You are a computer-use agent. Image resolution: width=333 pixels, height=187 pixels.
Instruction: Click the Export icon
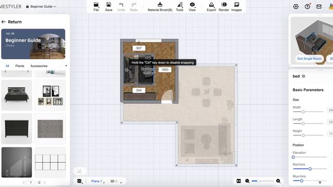(x=211, y=5)
